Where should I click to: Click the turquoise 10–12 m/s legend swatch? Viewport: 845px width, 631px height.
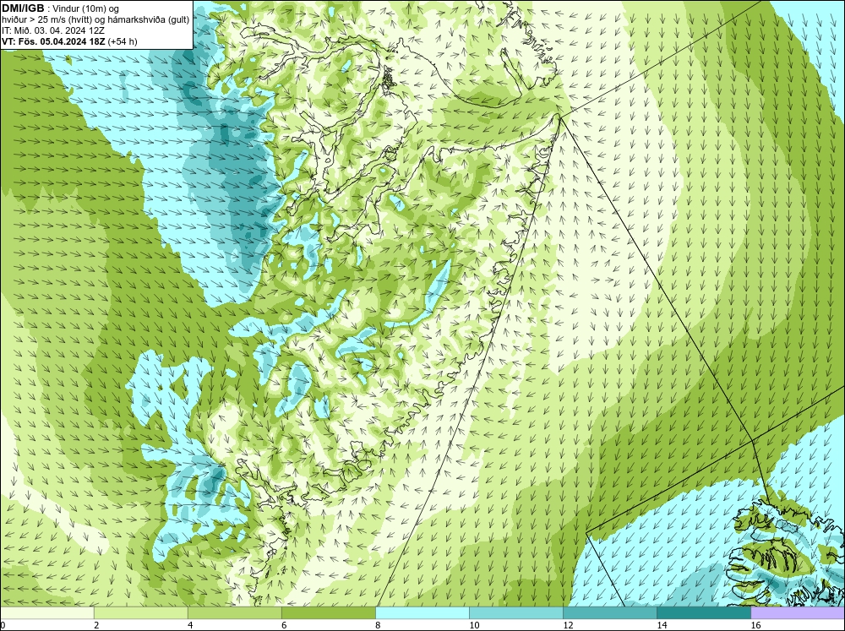tap(515, 612)
